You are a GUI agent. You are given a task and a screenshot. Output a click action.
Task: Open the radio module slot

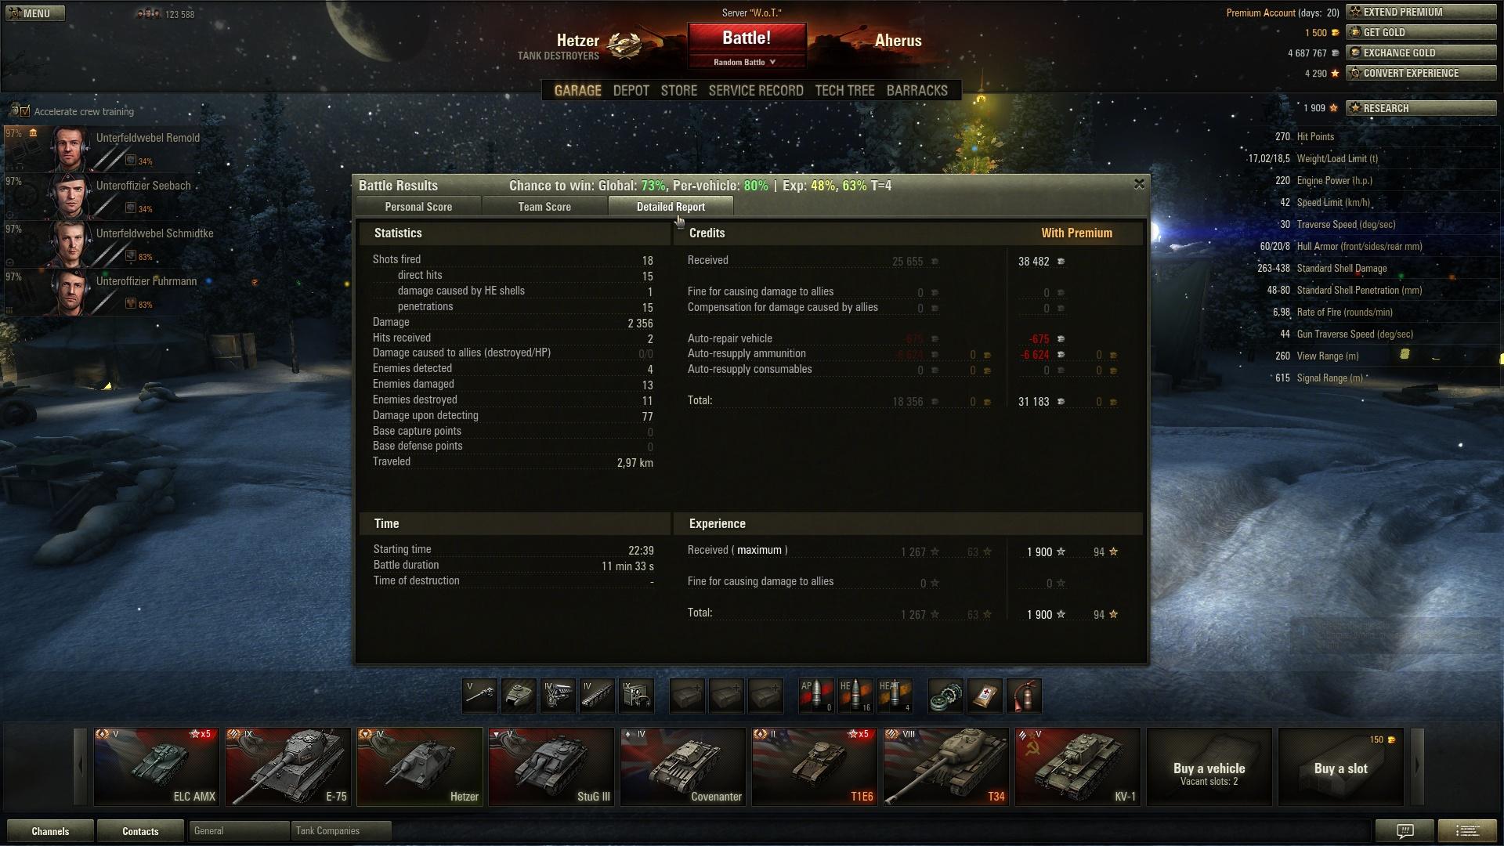636,696
